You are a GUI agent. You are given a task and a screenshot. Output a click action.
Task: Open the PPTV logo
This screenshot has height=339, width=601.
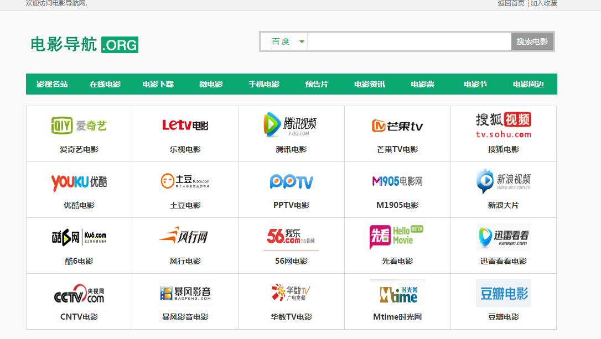291,181
